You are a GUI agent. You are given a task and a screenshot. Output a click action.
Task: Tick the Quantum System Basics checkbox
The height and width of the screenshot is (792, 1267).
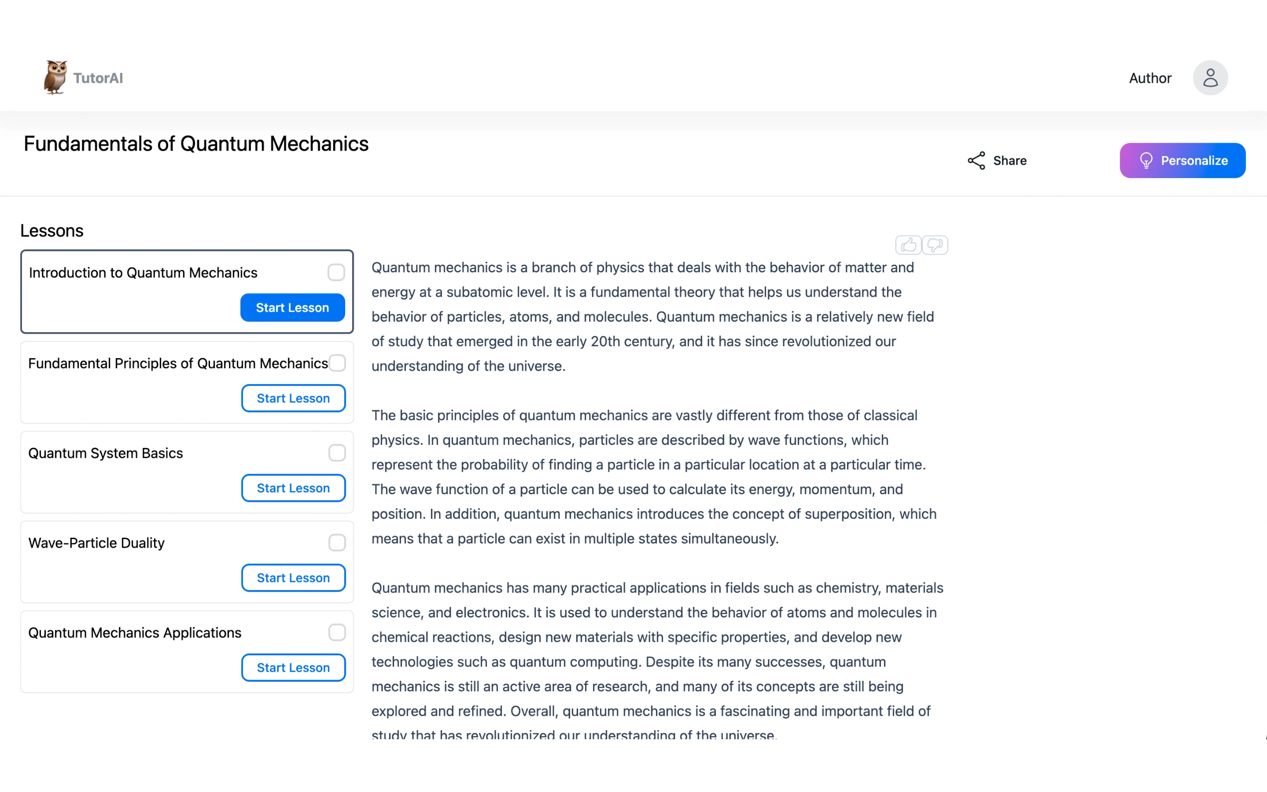[x=337, y=452]
